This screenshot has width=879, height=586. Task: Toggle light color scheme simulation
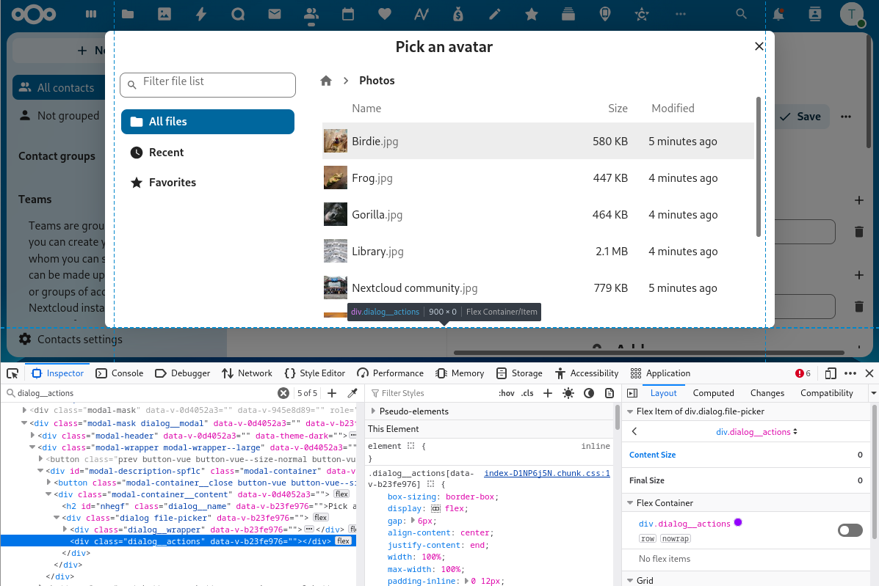568,393
